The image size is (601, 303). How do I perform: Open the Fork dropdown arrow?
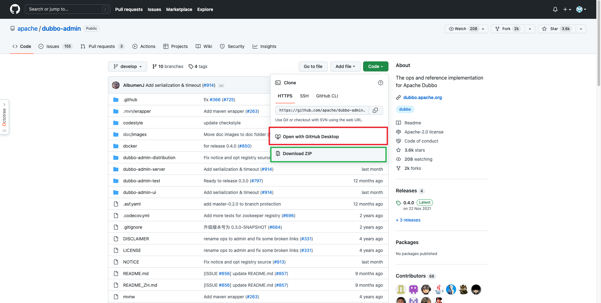point(530,29)
